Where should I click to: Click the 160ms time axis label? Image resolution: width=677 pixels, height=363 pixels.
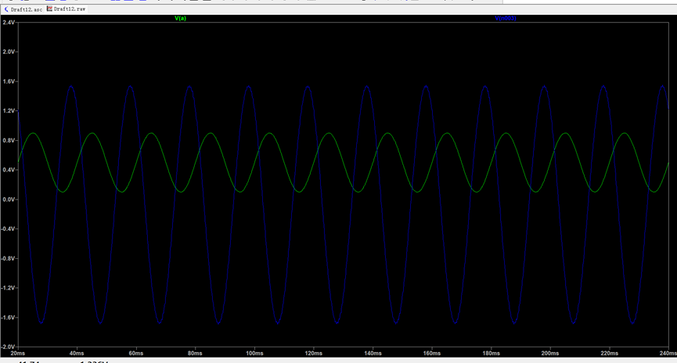point(432,353)
